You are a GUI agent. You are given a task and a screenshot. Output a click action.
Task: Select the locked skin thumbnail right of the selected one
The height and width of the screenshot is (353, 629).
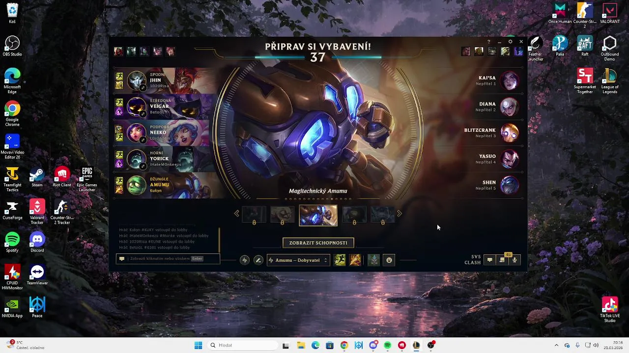pyautogui.click(x=354, y=214)
